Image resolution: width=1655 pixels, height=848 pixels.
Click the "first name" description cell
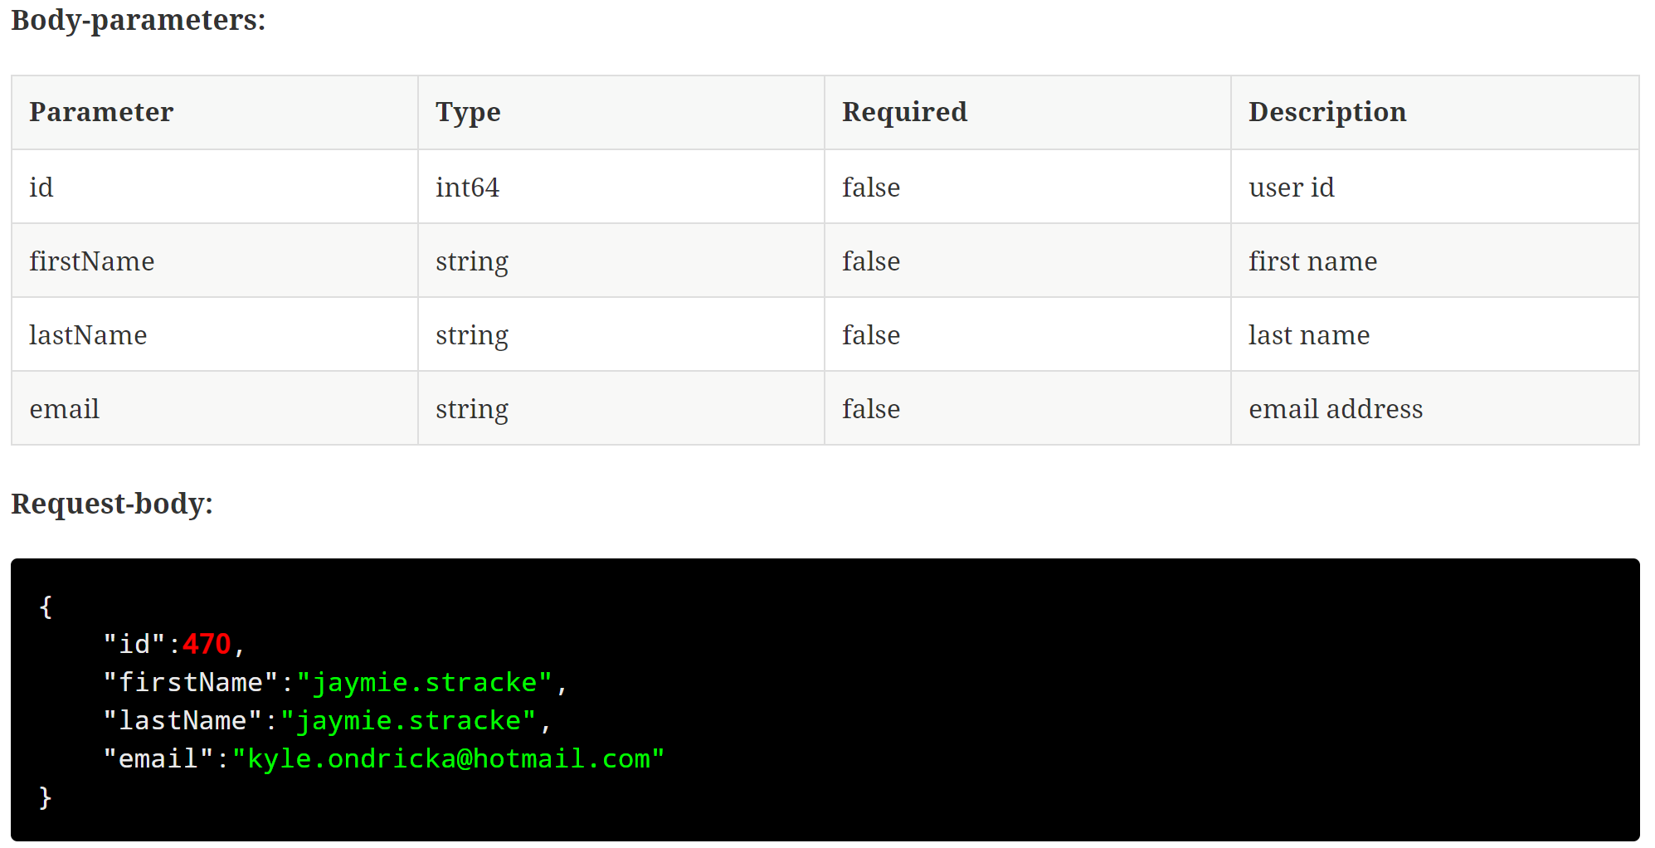click(x=1312, y=261)
